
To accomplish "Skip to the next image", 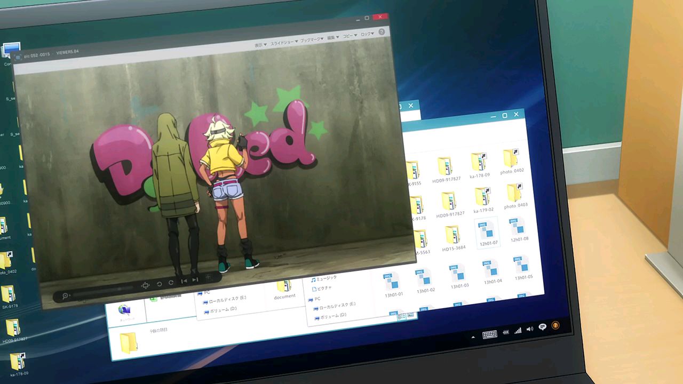I will point(195,279).
